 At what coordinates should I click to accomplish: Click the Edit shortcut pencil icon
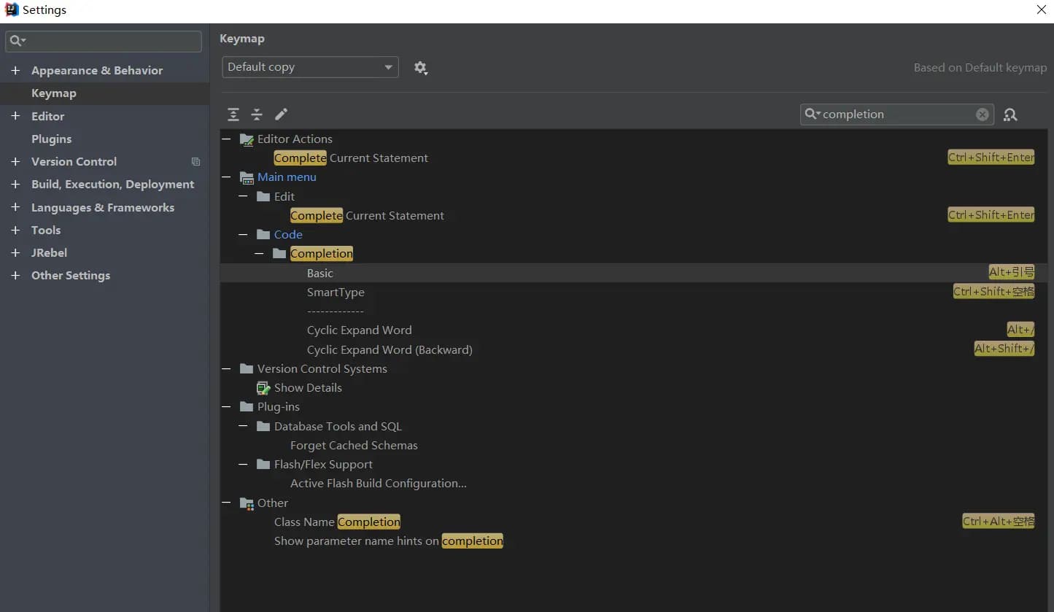(x=281, y=114)
